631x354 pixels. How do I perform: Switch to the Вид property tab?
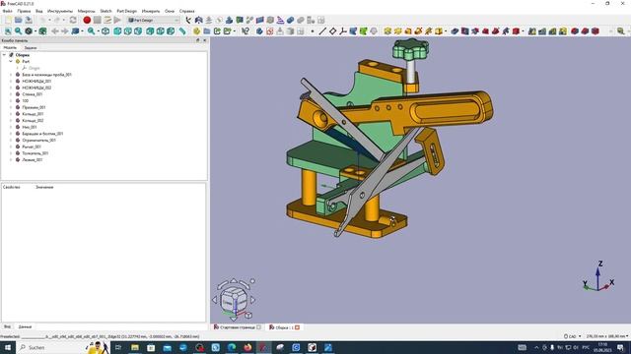(x=7, y=326)
